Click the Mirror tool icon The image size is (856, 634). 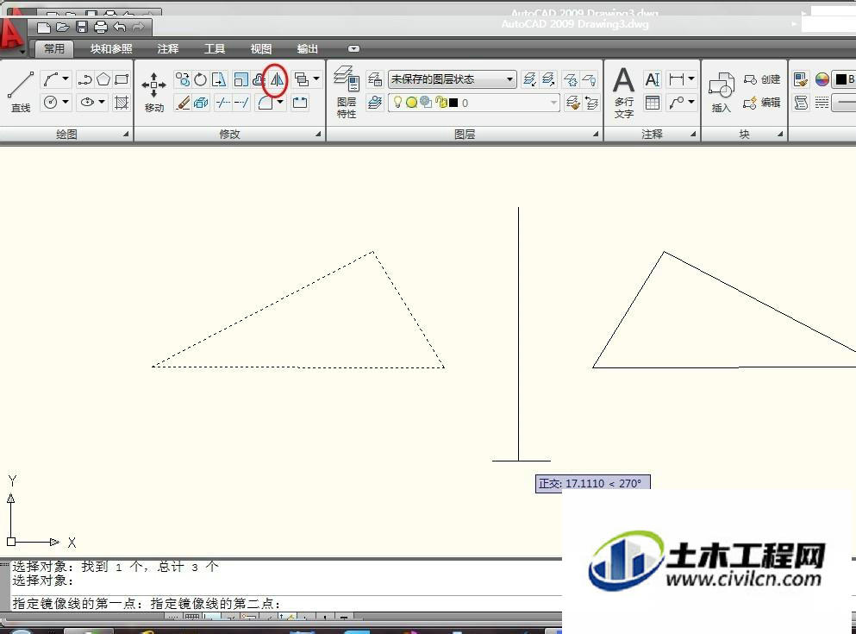277,79
